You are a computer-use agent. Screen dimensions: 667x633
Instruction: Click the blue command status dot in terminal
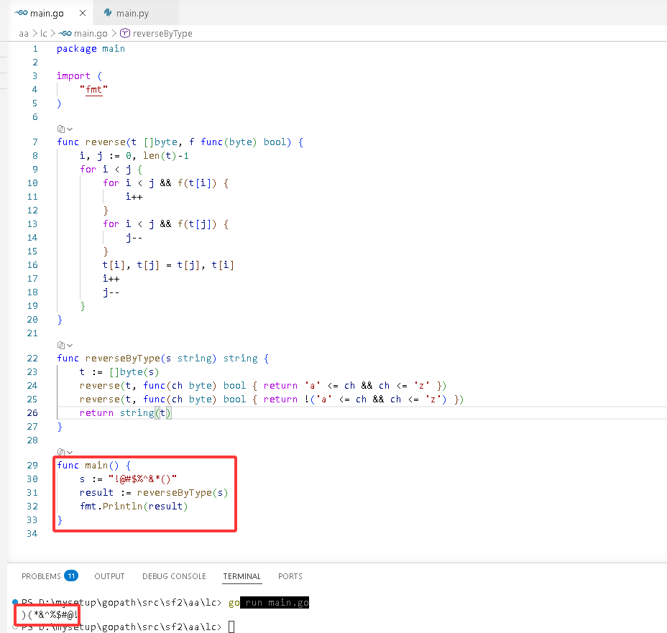pyautogui.click(x=15, y=601)
